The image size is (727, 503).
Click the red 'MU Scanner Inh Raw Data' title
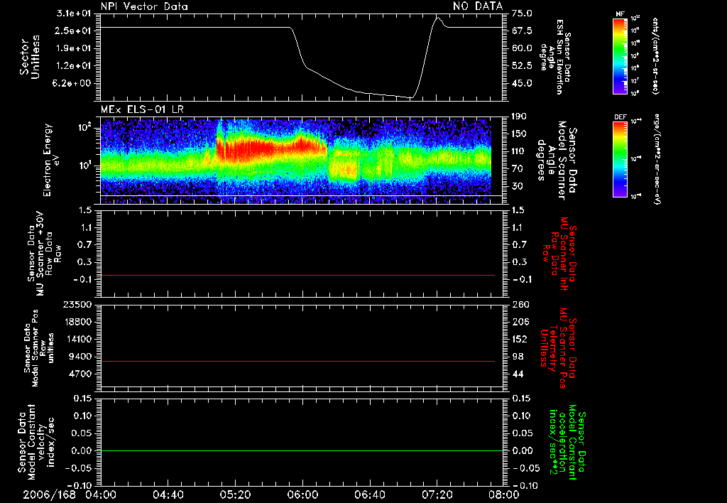(x=559, y=254)
